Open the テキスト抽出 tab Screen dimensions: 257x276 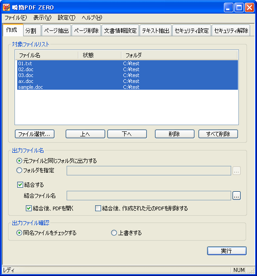[155, 31]
